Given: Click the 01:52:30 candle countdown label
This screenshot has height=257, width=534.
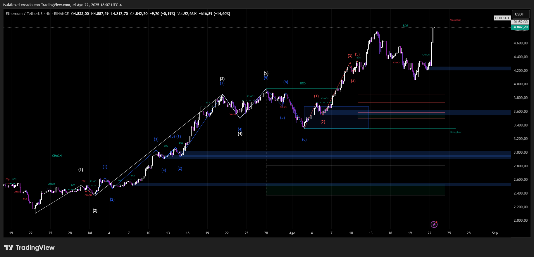Looking at the screenshot, I should [x=521, y=22].
